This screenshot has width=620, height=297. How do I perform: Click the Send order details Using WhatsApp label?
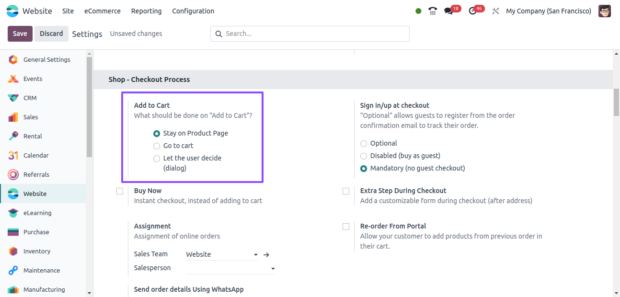point(189,289)
